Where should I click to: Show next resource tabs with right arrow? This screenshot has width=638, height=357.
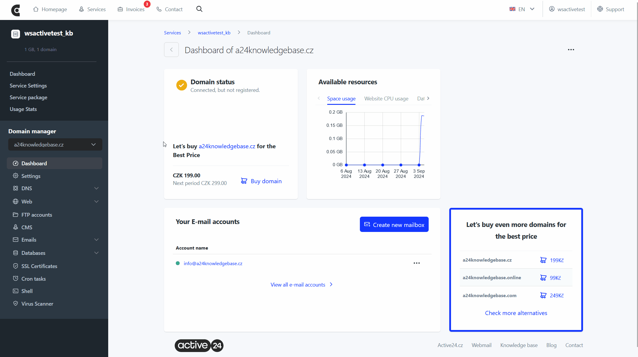(428, 98)
